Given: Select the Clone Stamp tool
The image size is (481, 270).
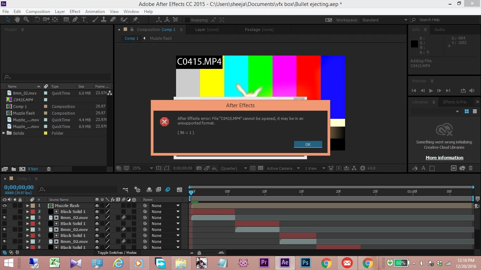Looking at the screenshot, I should point(104,20).
